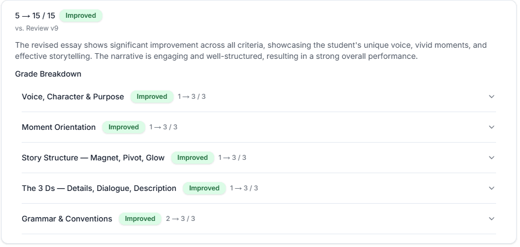The width and height of the screenshot is (520, 247).
Task: Click the Voice, Character & Purpose title
Action: pyautogui.click(x=73, y=97)
